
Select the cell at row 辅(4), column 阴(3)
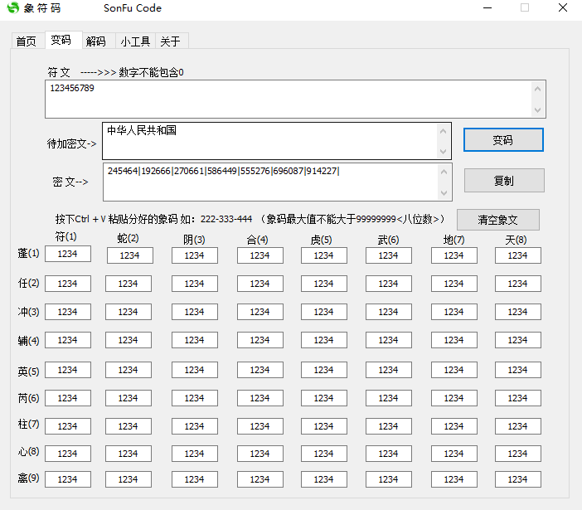(195, 340)
